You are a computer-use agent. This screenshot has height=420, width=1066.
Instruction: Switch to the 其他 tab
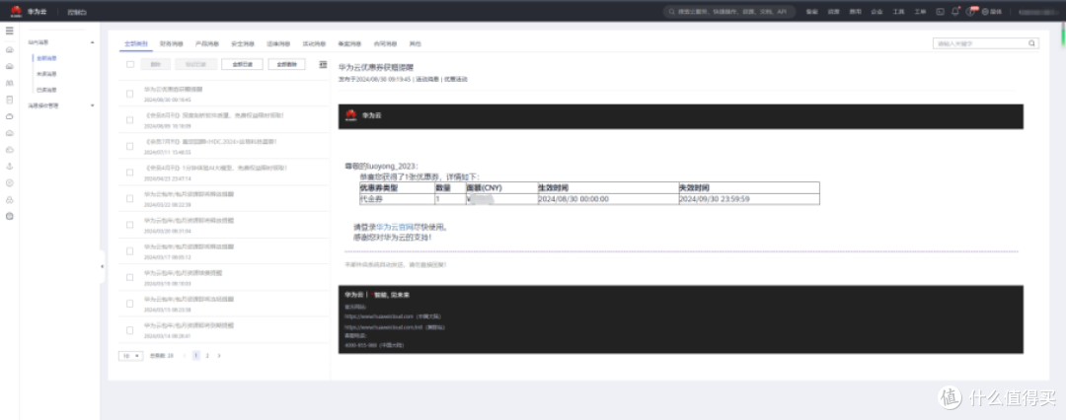[x=414, y=43]
